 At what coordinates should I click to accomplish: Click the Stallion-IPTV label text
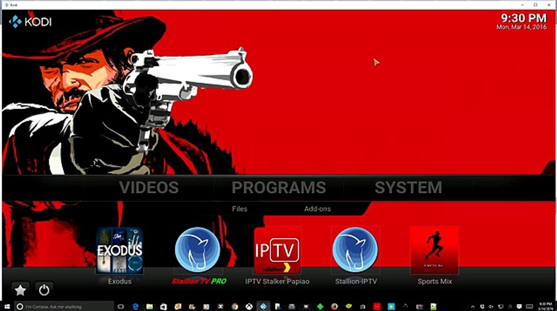356,281
